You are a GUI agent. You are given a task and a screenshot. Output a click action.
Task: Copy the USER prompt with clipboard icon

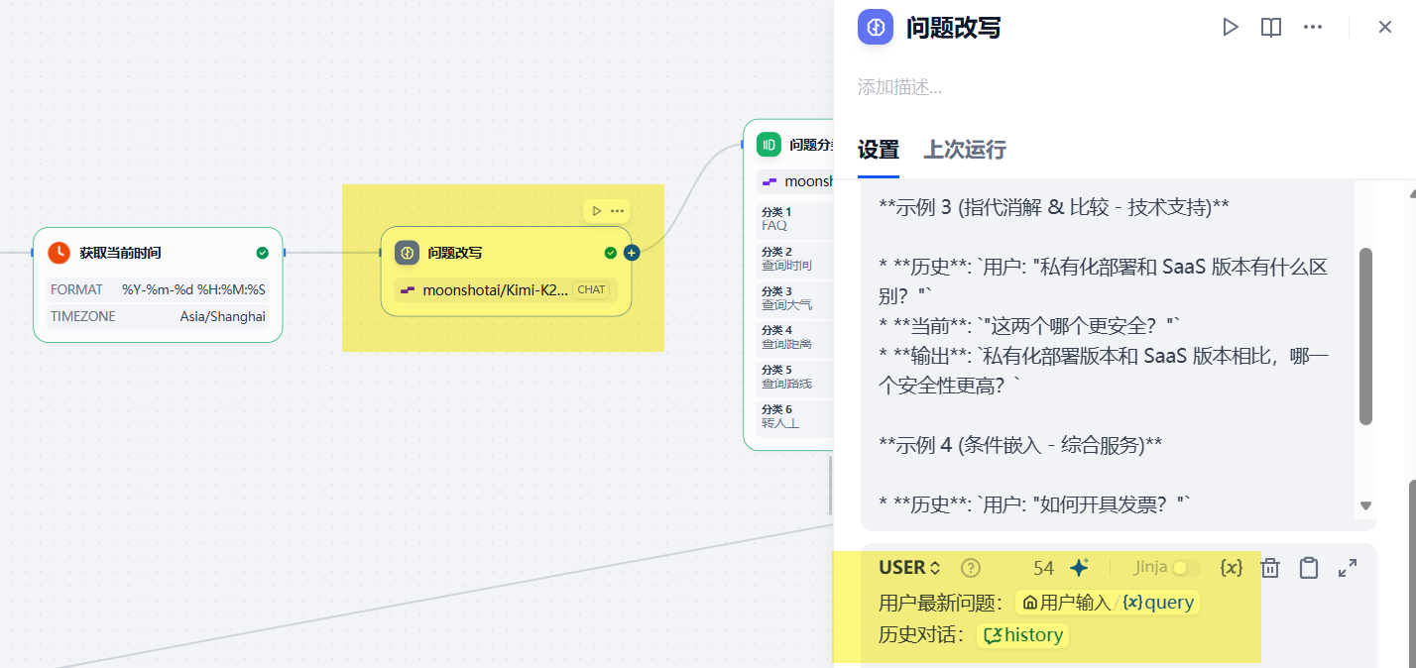click(x=1309, y=568)
